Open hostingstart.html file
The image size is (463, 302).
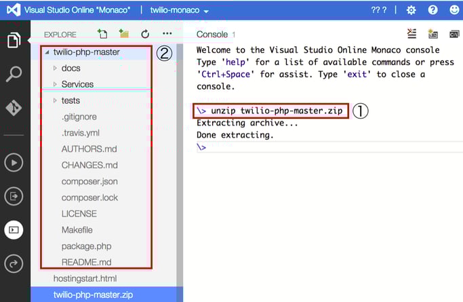pos(85,278)
